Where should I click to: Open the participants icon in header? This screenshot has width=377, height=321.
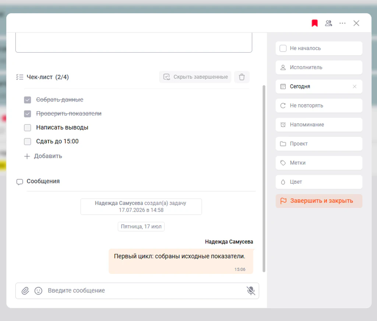328,23
